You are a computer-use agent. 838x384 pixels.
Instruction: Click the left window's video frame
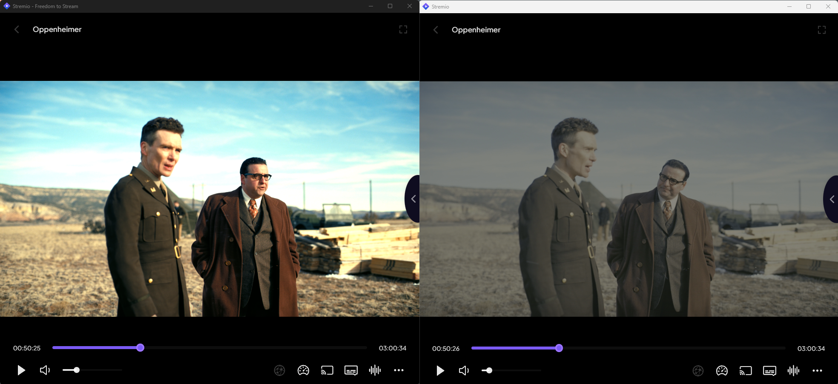[x=209, y=199]
